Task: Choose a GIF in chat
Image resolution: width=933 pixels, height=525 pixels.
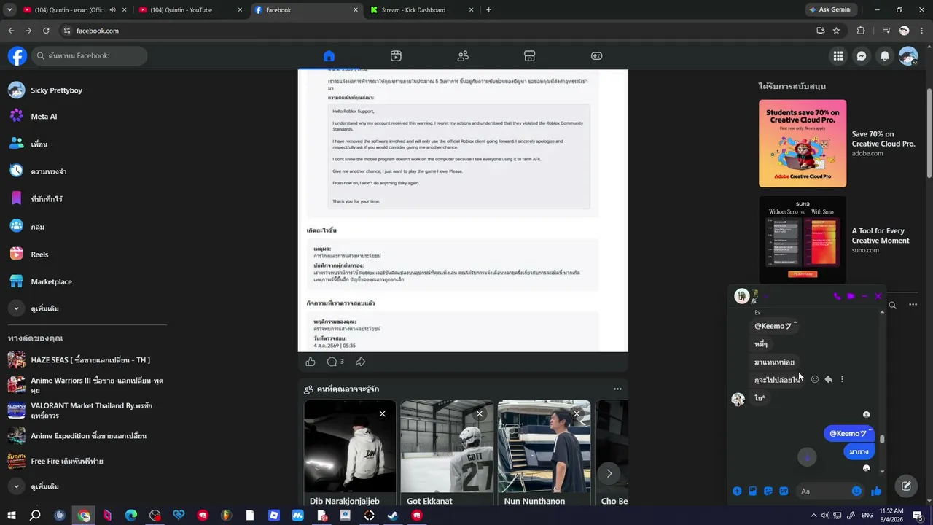Action: point(784,491)
